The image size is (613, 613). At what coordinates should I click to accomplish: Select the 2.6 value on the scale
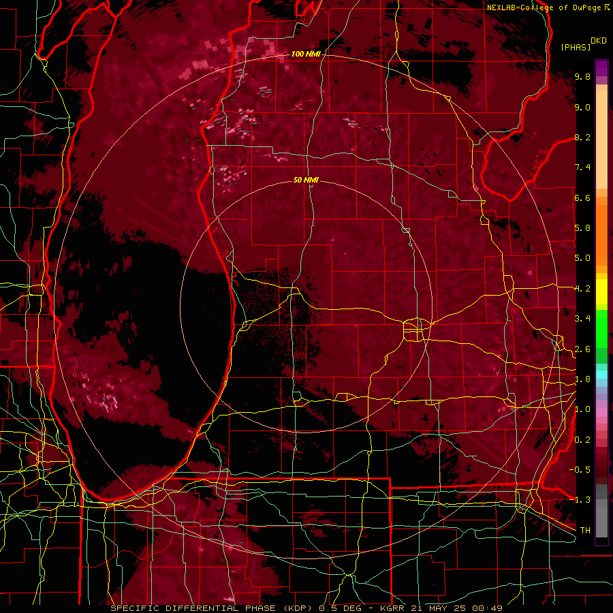(x=582, y=349)
